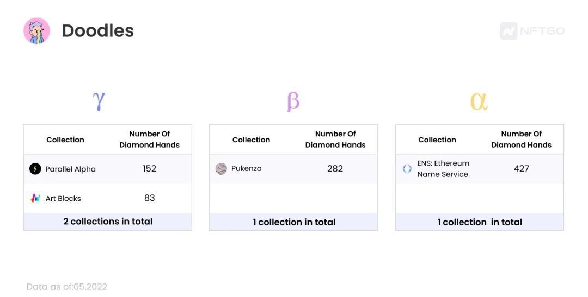Click the '2 collections in total' footer
The image size is (588, 297).
point(108,222)
